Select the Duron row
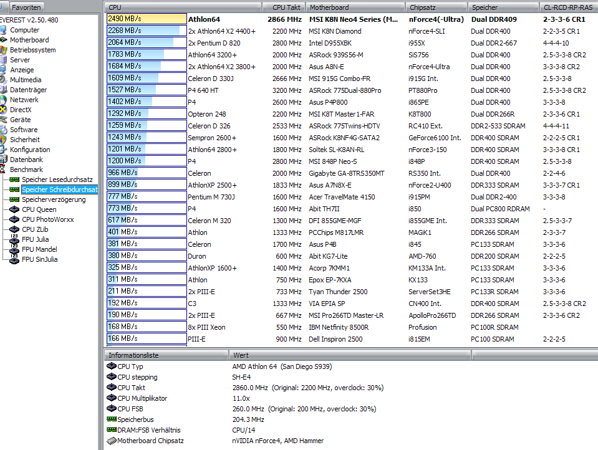 [x=351, y=256]
